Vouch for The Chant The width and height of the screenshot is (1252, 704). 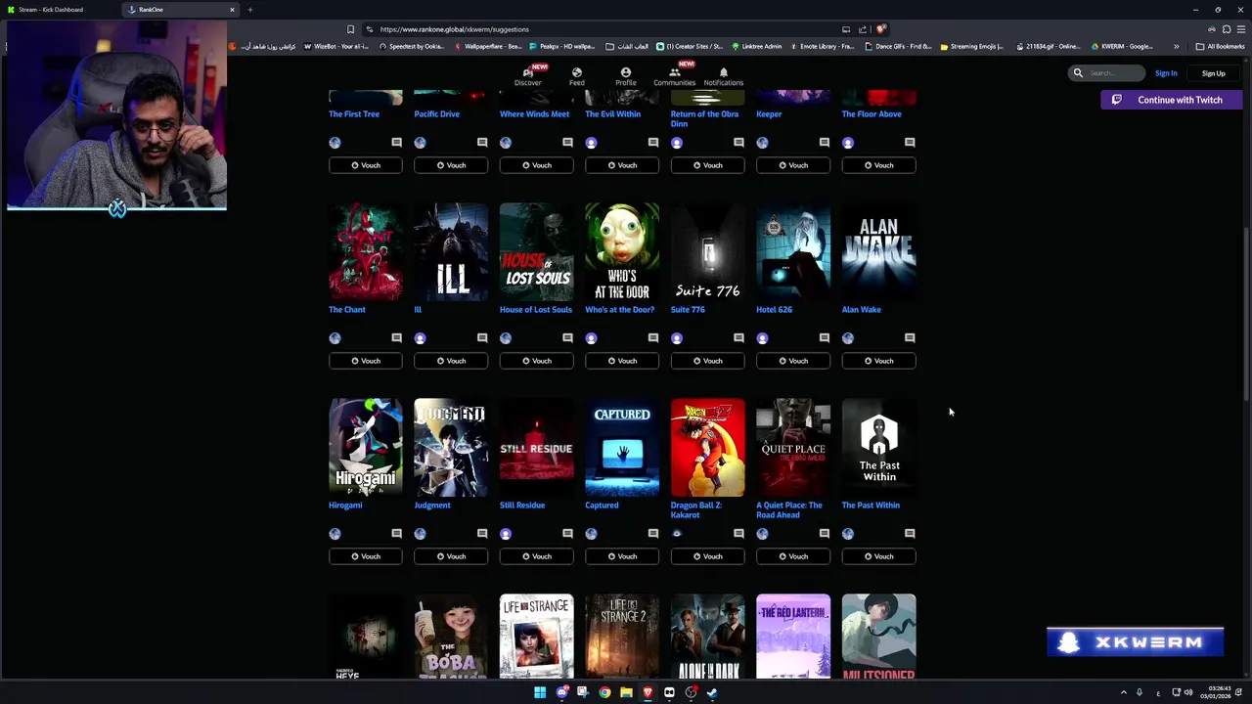pos(366,361)
